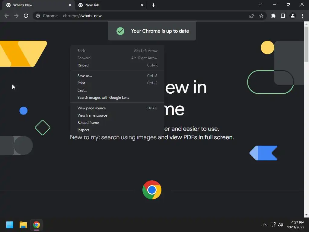The height and width of the screenshot is (232, 309).
Task: Click the scrollbar up arrow
Action: pyautogui.click(x=306, y=24)
